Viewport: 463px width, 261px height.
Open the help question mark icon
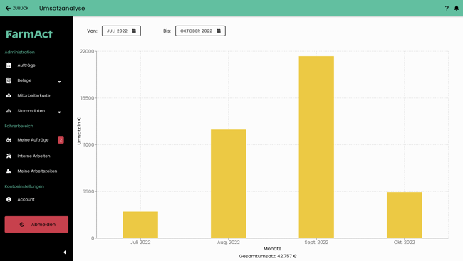447,9
